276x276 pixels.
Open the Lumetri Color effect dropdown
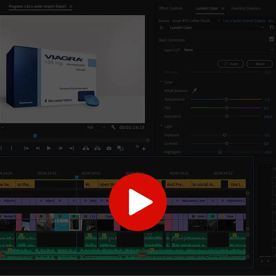[262, 28]
